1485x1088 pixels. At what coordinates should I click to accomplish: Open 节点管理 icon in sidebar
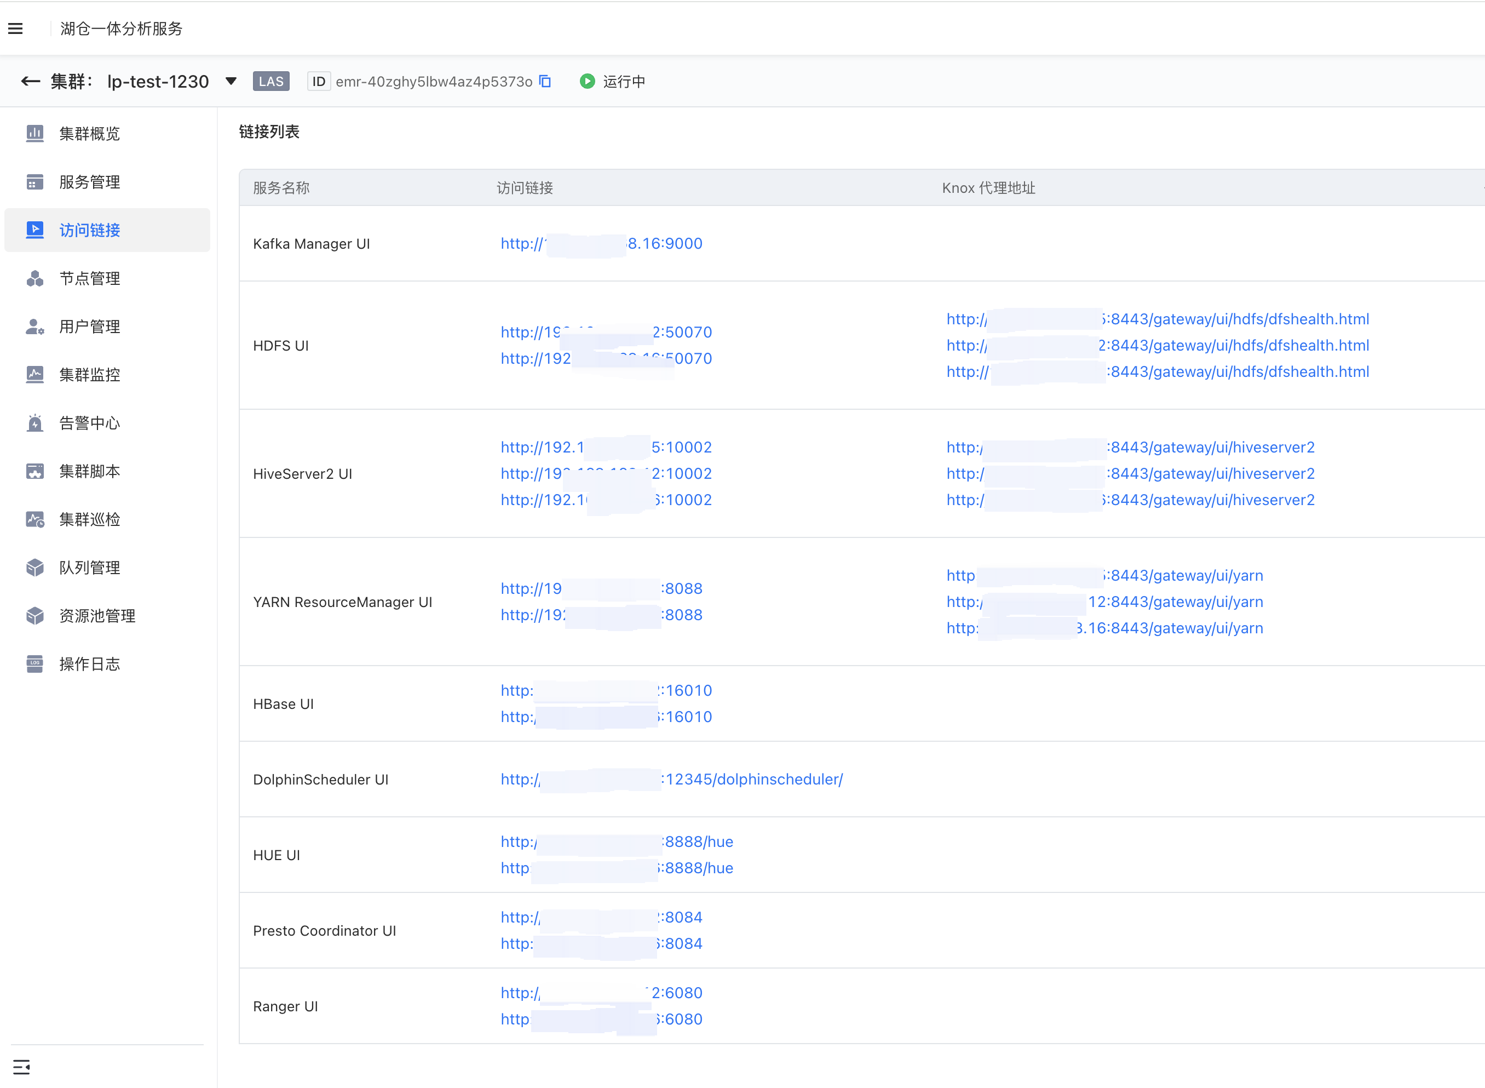coord(35,278)
